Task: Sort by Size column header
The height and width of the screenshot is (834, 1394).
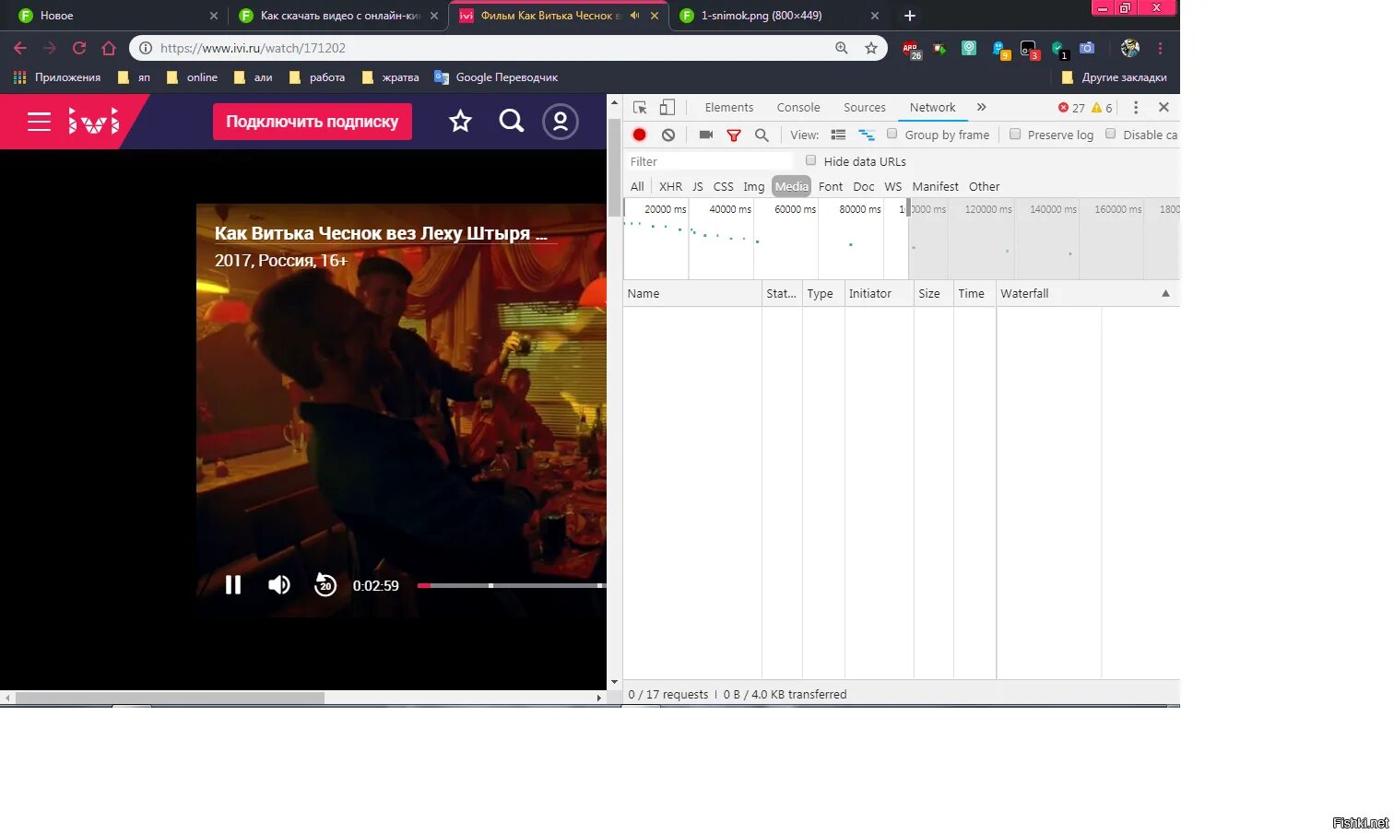Action: coord(933,294)
